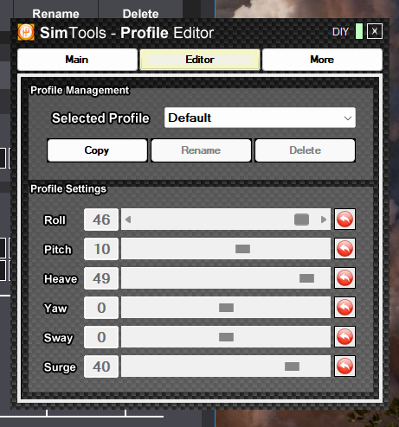Screen dimensions: 399x427
Task: Click the green DIY status indicator
Action: [359, 31]
